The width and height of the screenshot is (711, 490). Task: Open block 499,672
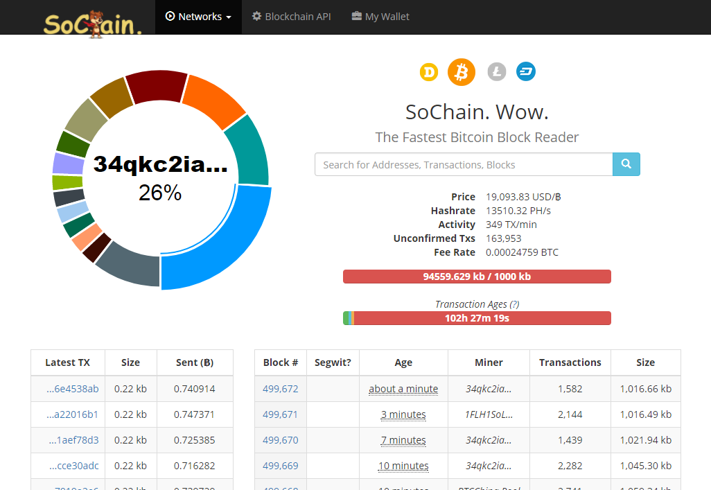[x=281, y=389]
